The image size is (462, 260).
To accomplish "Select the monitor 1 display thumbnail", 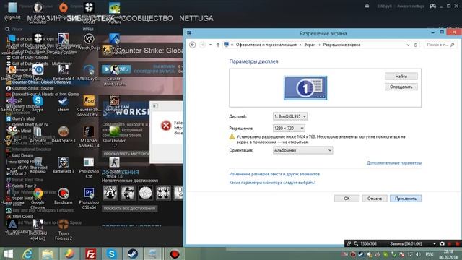I will point(305,88).
